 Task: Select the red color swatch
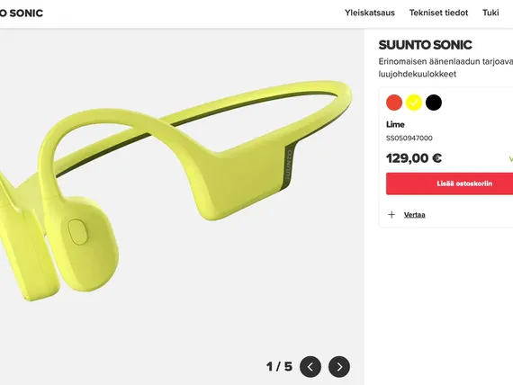[394, 103]
